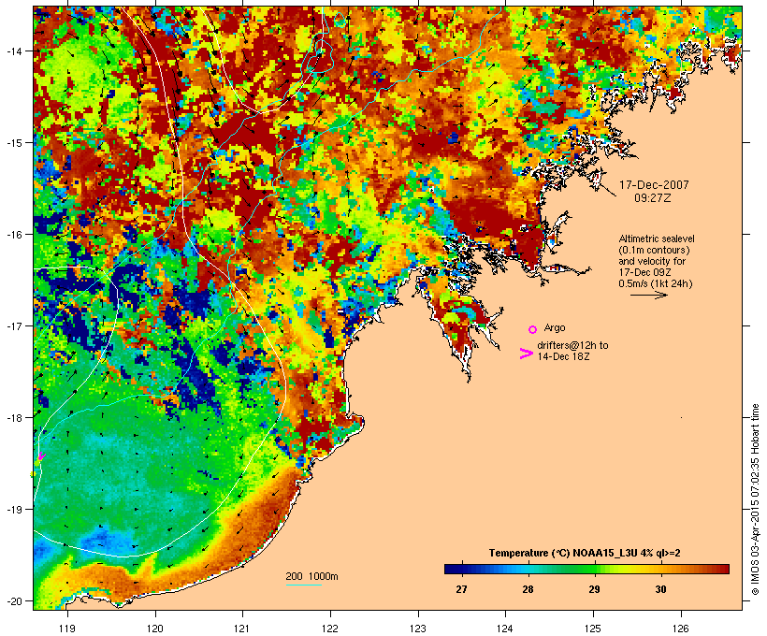The image size is (767, 636).
Task: Click the '0.5m/s (1kt 24h)' text
Action: (x=656, y=283)
